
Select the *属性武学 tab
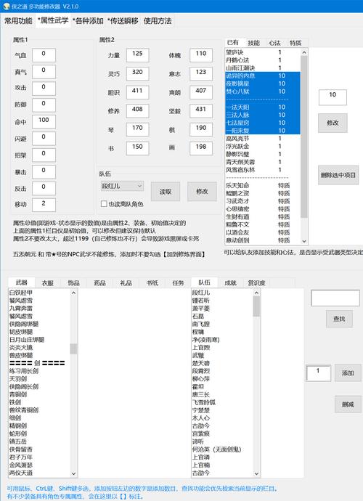coord(53,21)
